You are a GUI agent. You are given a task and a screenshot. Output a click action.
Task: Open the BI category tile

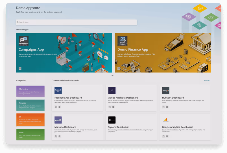pos(30,120)
